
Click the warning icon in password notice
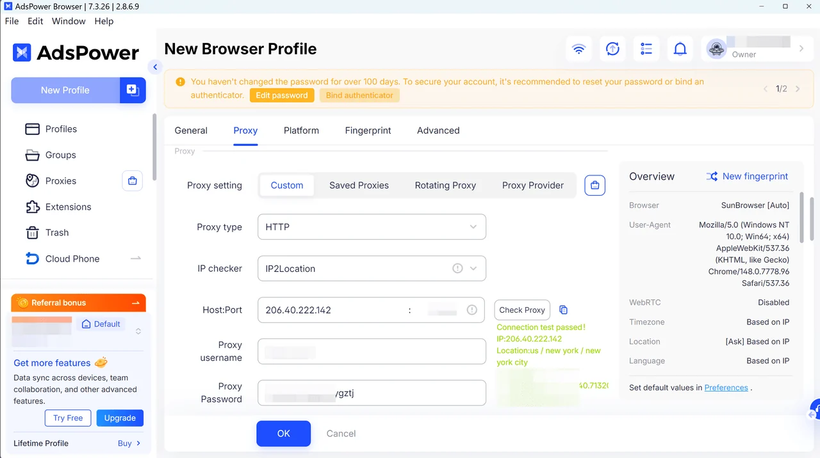(180, 82)
